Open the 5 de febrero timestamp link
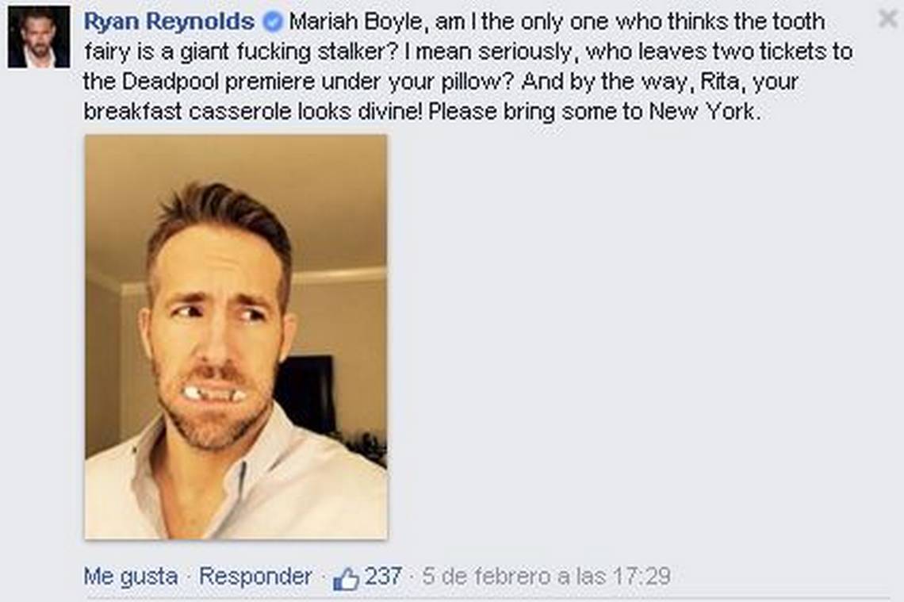Image resolution: width=904 pixels, height=602 pixels. (x=546, y=576)
